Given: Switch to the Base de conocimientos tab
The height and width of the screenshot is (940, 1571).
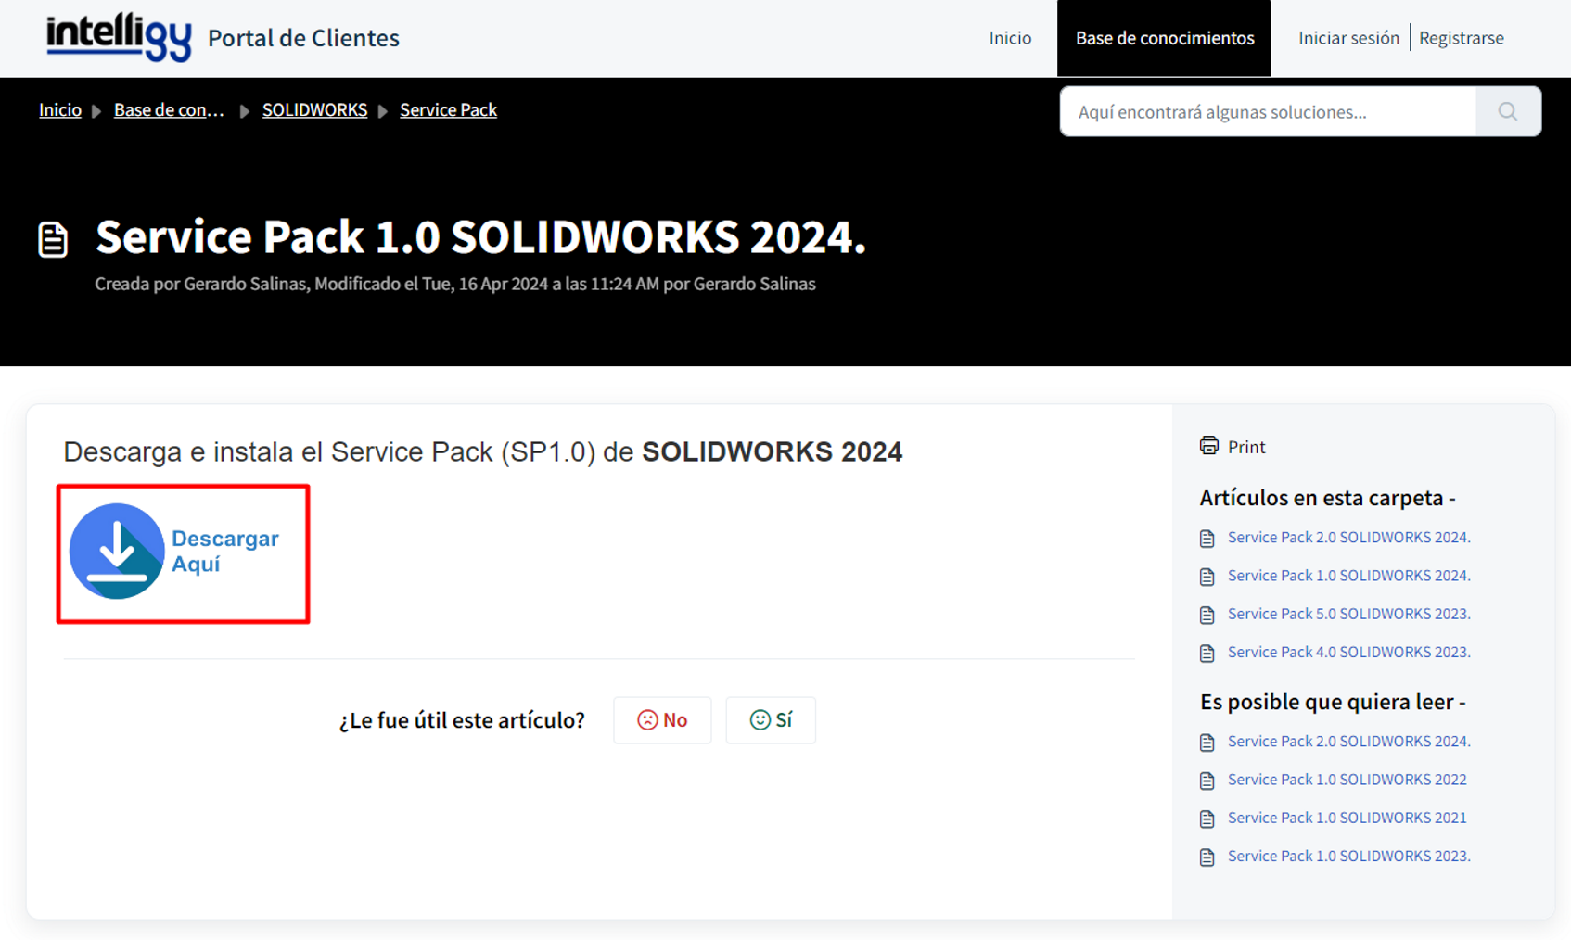Looking at the screenshot, I should click(1164, 38).
